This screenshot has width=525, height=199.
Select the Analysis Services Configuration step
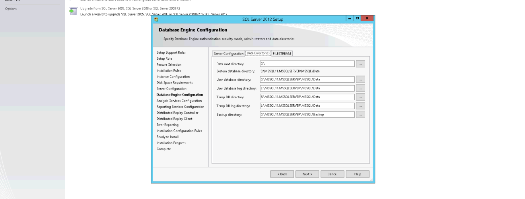tap(179, 101)
